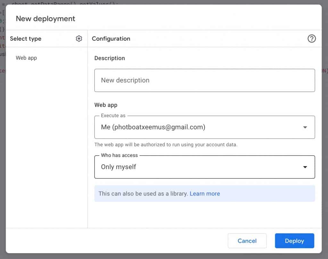Viewport: 328px width, 259px height.
Task: Select the Web app deployment type
Action: [26, 58]
